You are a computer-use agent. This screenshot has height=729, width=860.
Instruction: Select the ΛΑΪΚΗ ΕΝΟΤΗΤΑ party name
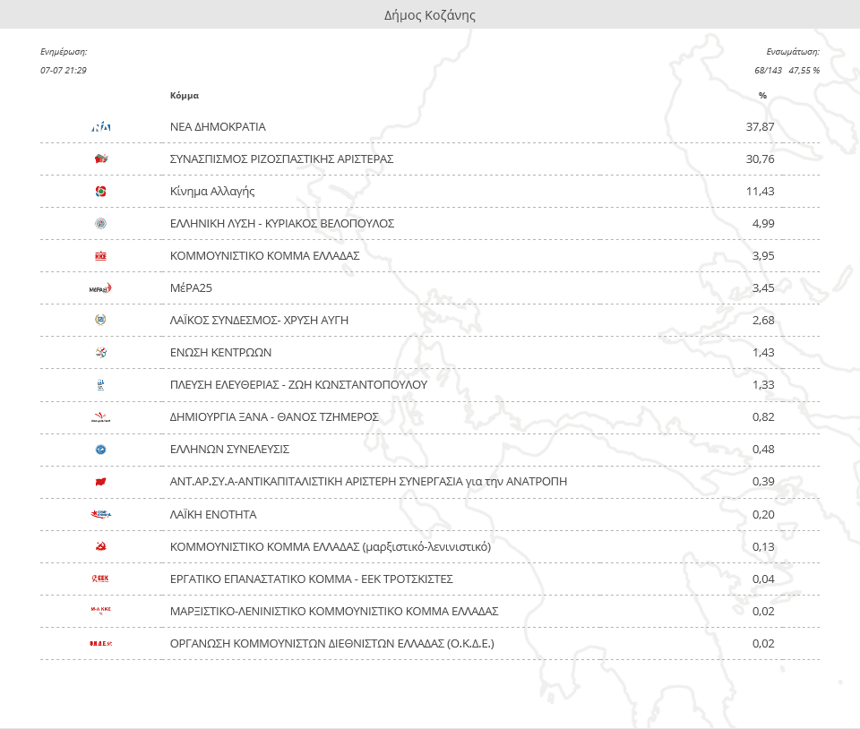(x=213, y=515)
